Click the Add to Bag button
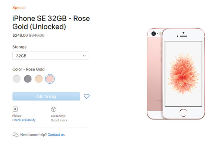The height and width of the screenshot is (142, 224). point(46,96)
